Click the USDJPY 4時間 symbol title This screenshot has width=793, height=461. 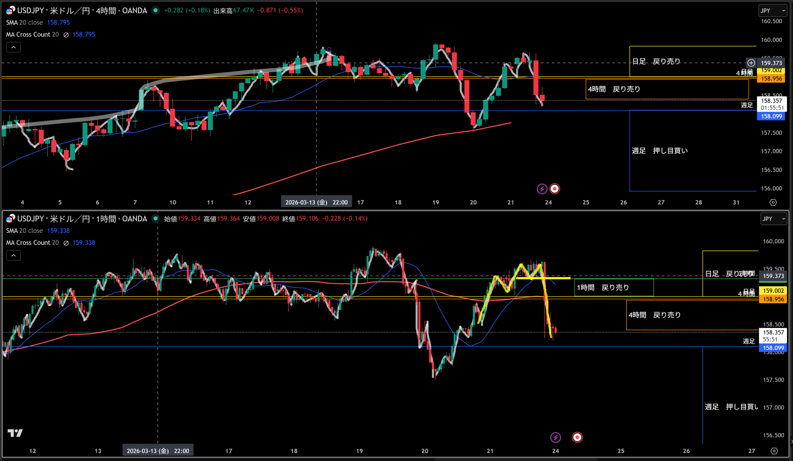(82, 11)
